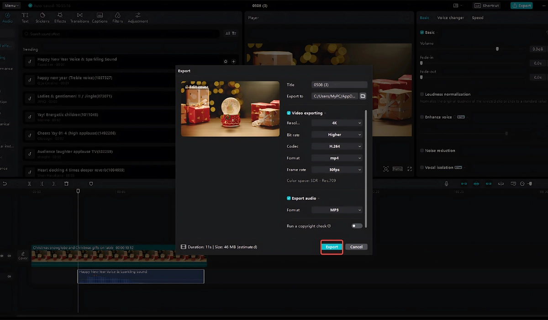Screen dimensions: 548x320
Task: Open the Captions panel
Action: point(100,18)
